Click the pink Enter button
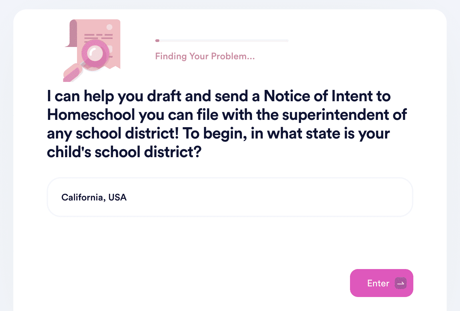460x311 pixels. click(381, 283)
